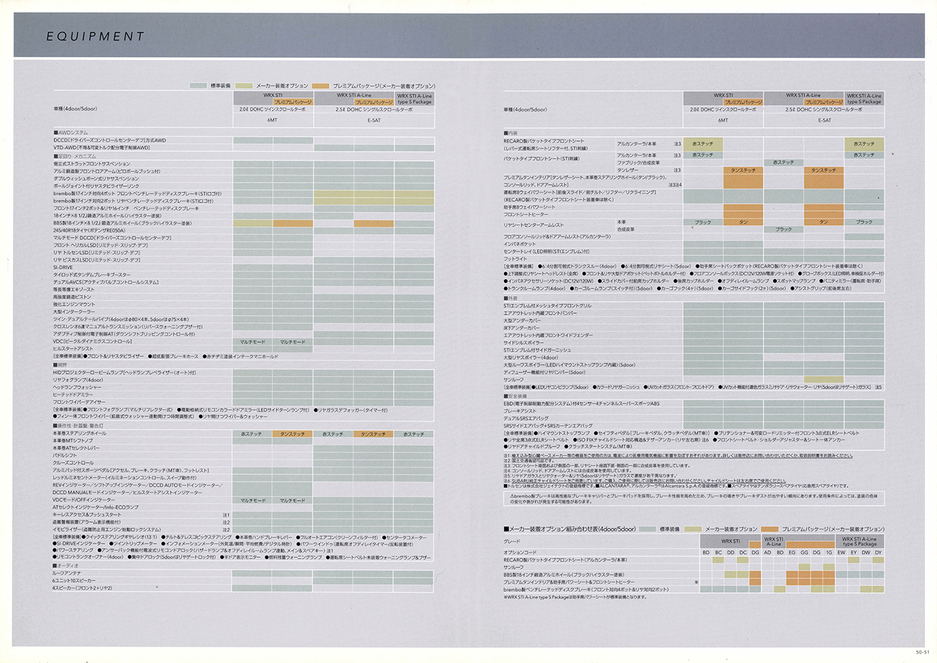
Task: Select the リヤシートセンターアームレスト row label
Action: coord(533,225)
